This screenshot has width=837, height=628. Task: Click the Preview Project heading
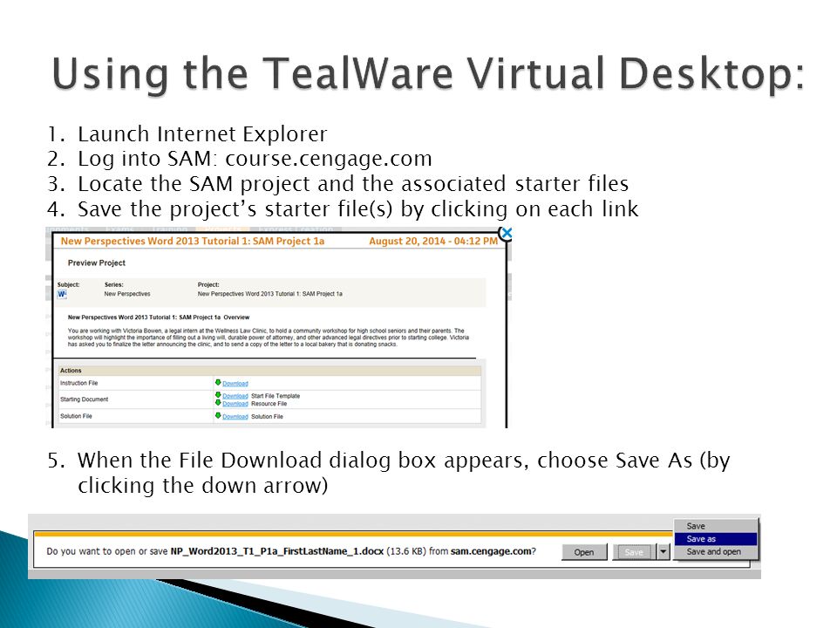97,263
